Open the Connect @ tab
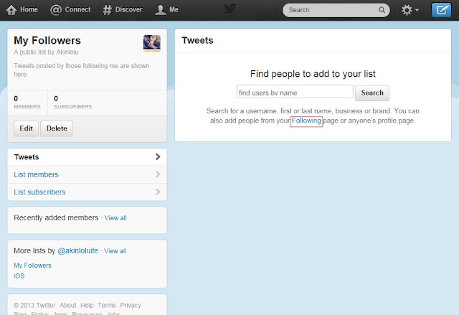 [x=70, y=10]
